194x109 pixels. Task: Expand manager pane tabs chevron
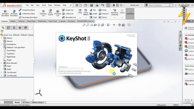32,28
